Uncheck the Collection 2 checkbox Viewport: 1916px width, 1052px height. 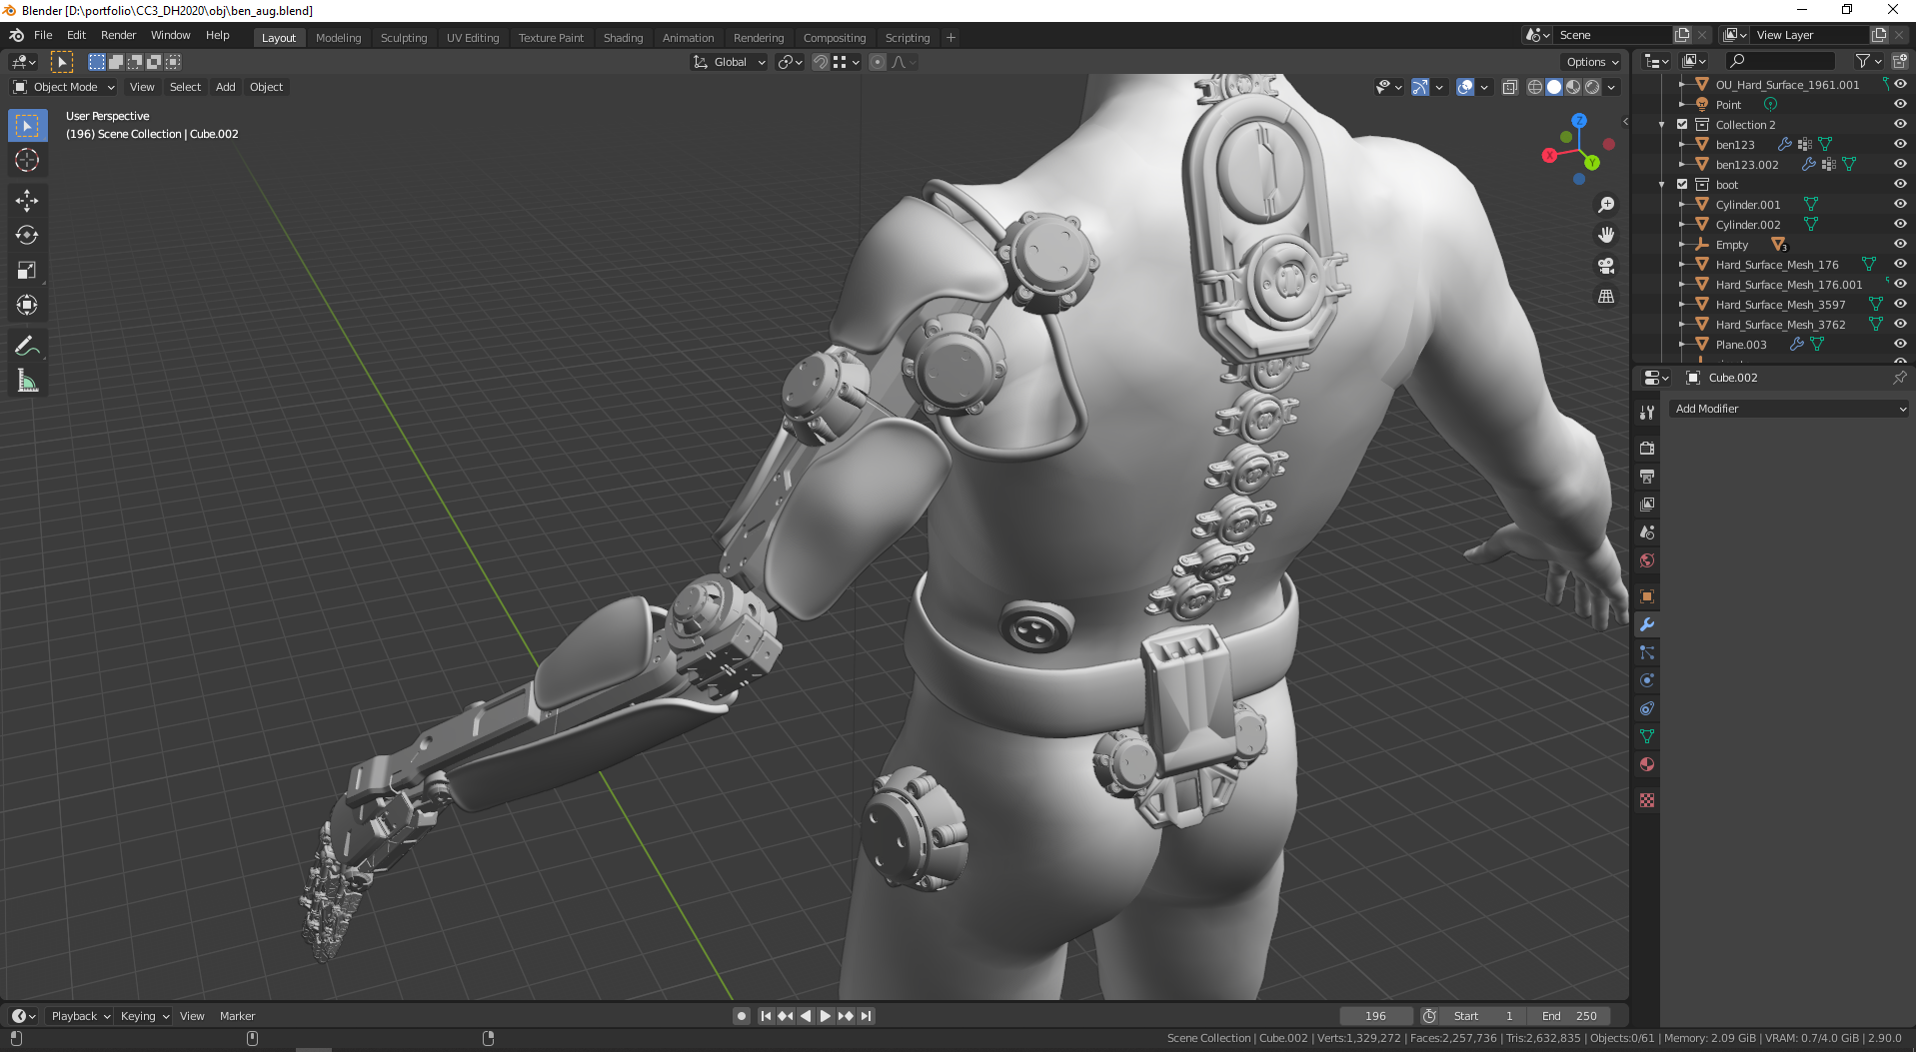[x=1682, y=125]
